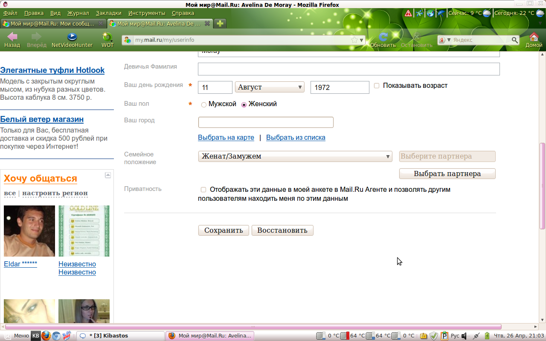Click the настроить регион link

pyautogui.click(x=55, y=193)
